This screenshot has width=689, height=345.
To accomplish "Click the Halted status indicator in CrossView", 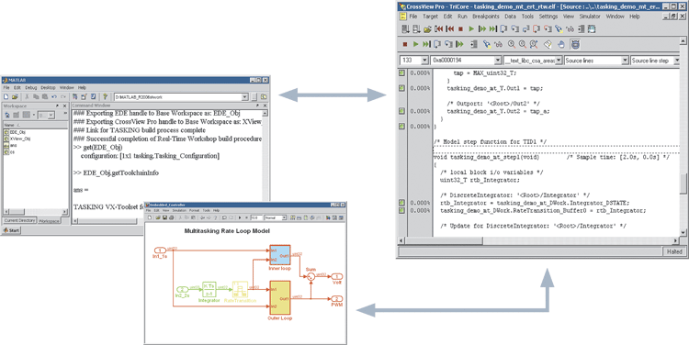I will (674, 251).
